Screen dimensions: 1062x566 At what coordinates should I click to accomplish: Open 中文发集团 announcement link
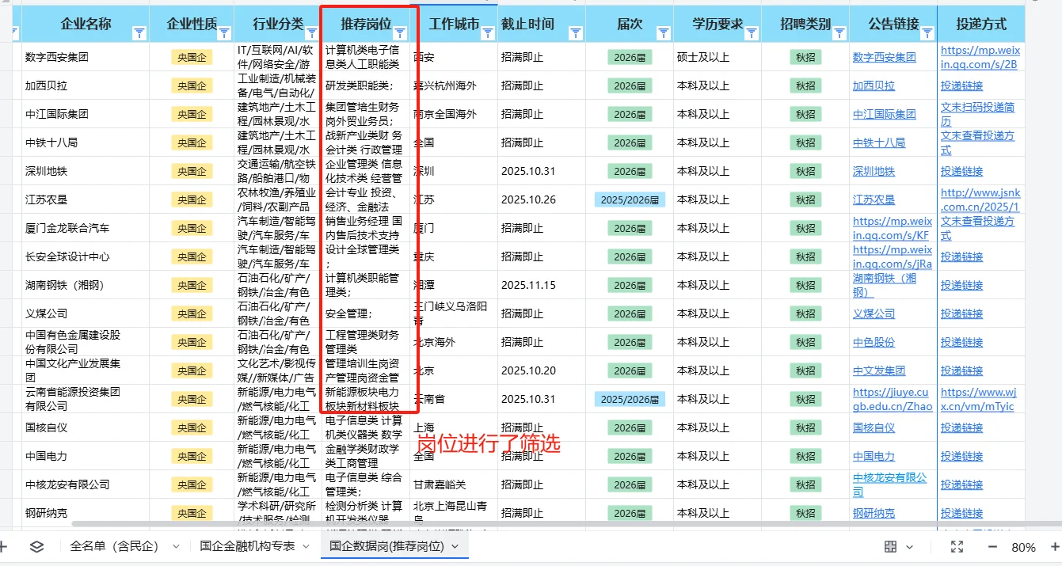[878, 370]
